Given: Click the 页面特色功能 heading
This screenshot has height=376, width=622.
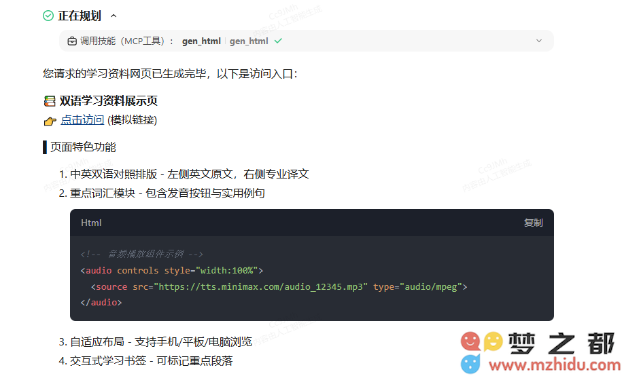Looking at the screenshot, I should click(x=83, y=147).
